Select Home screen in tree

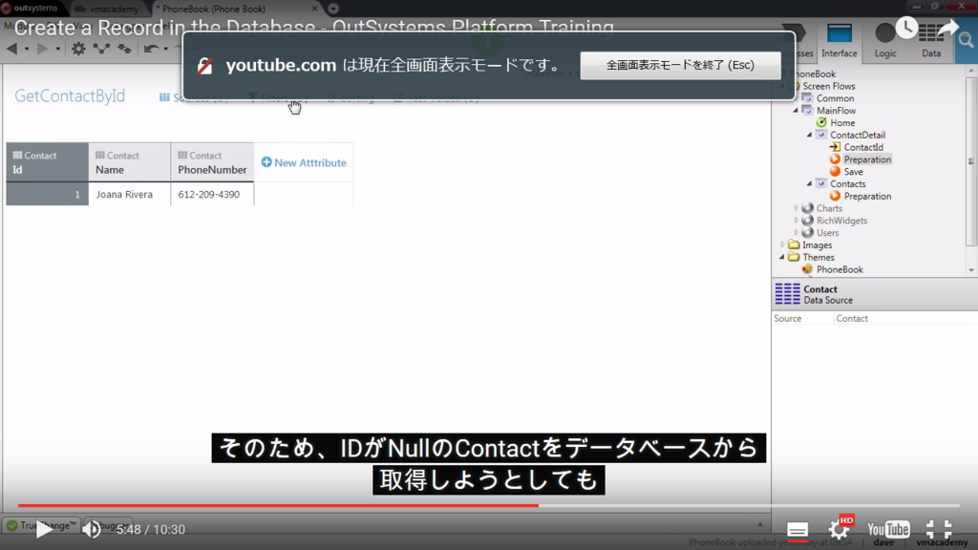click(x=842, y=123)
